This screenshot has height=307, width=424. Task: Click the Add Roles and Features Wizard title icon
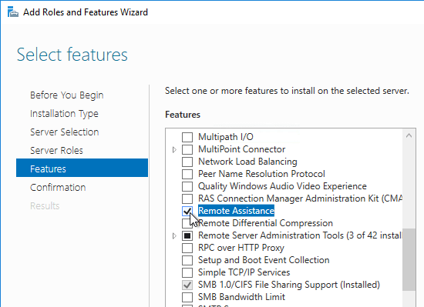click(x=12, y=12)
